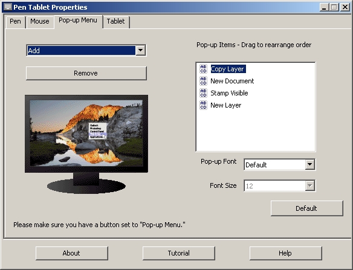Open Help button
Screen dimensions: 353x270
(285, 253)
